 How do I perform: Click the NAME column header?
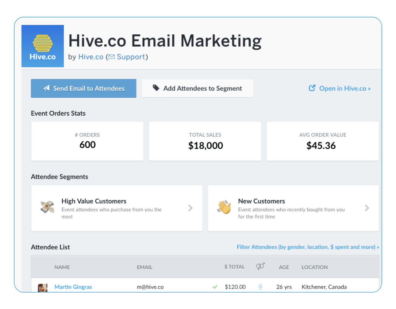tap(62, 267)
